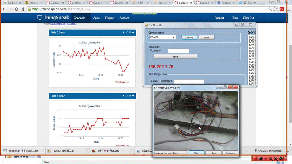Open the Chrome menu icon
This screenshot has width=292, height=164.
click(x=289, y=9)
